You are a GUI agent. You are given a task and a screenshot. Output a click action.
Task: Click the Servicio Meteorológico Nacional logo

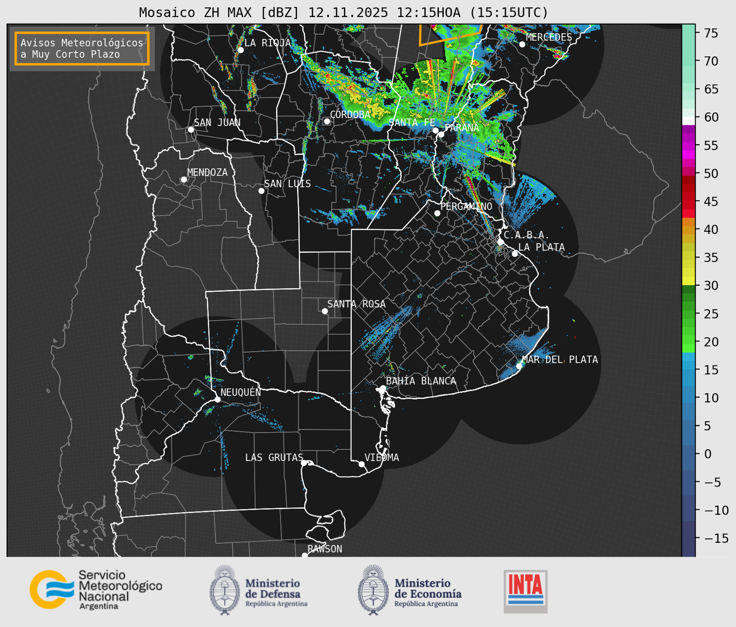click(x=95, y=590)
